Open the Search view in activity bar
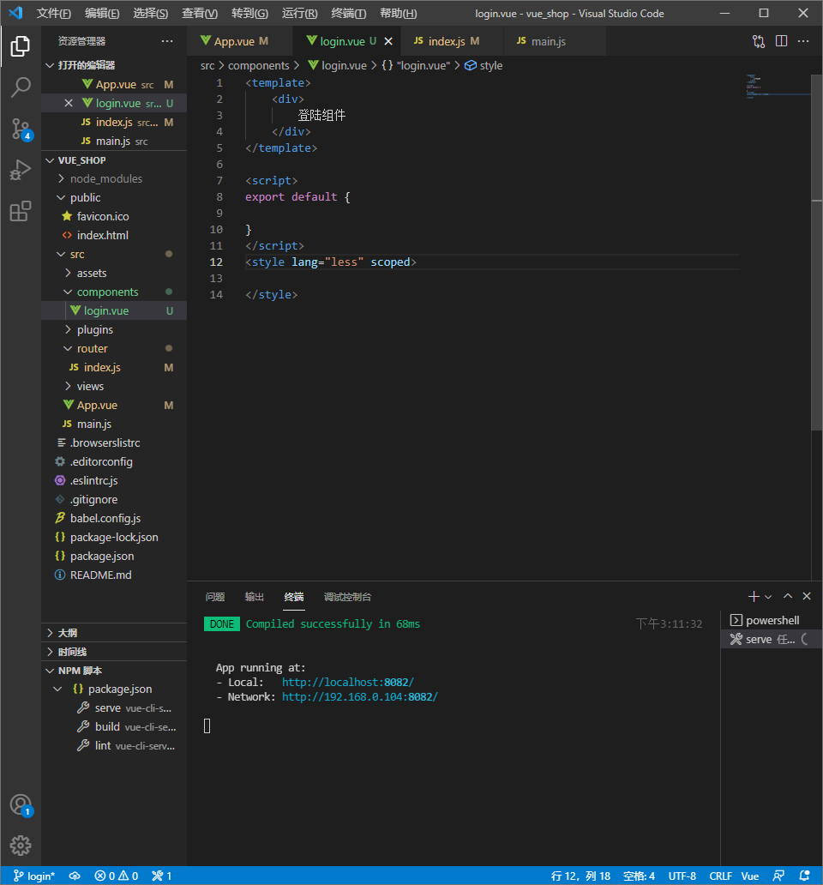 pyautogui.click(x=21, y=87)
